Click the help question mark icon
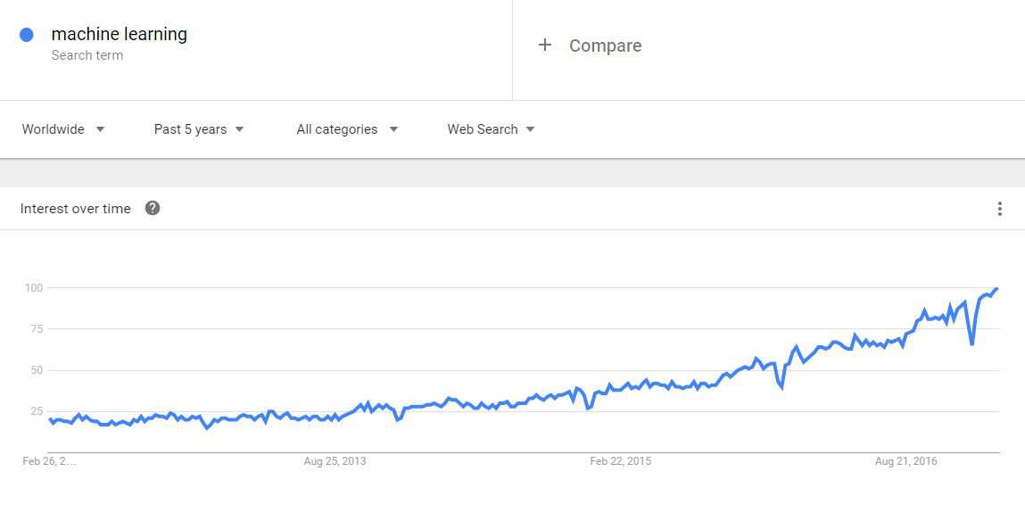Image resolution: width=1025 pixels, height=513 pixels. pos(153,209)
